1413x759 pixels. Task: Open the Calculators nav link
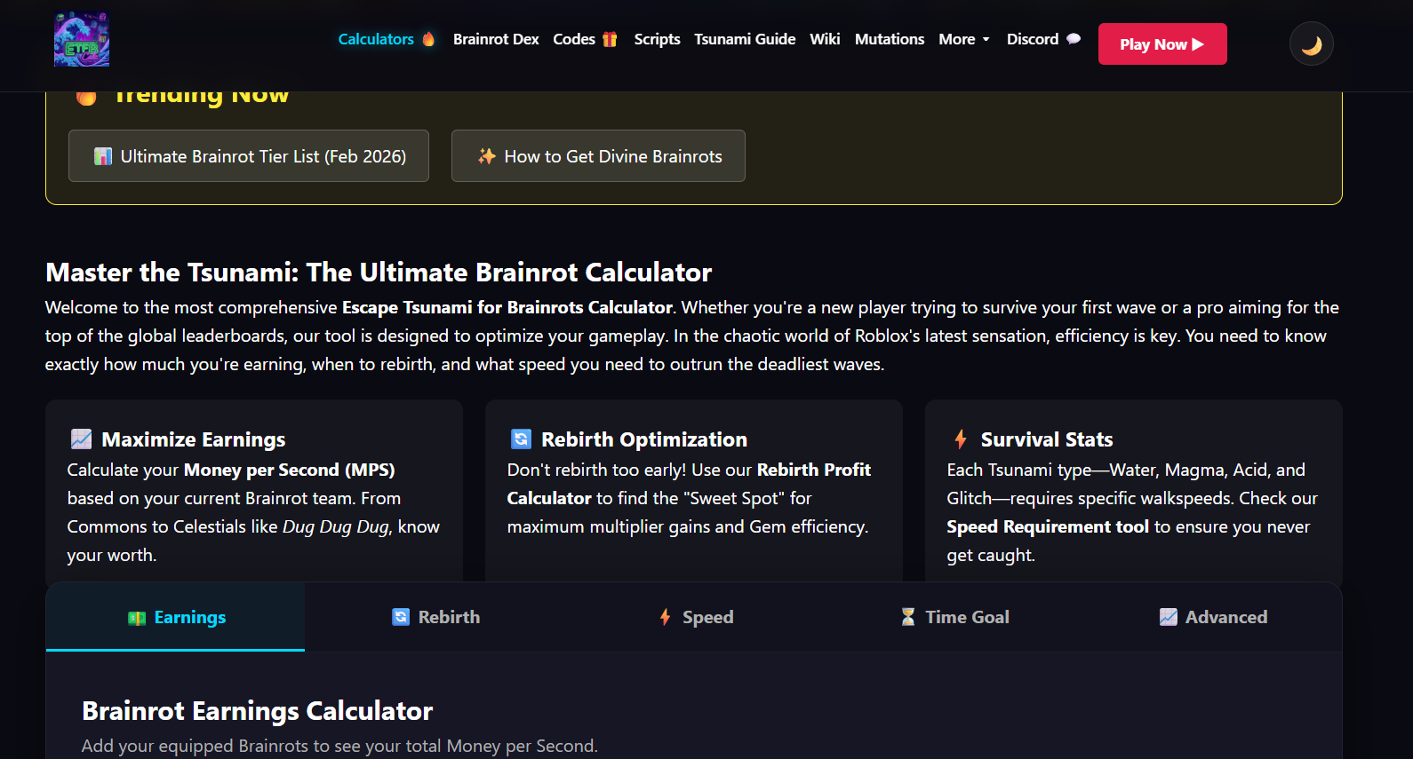click(375, 39)
